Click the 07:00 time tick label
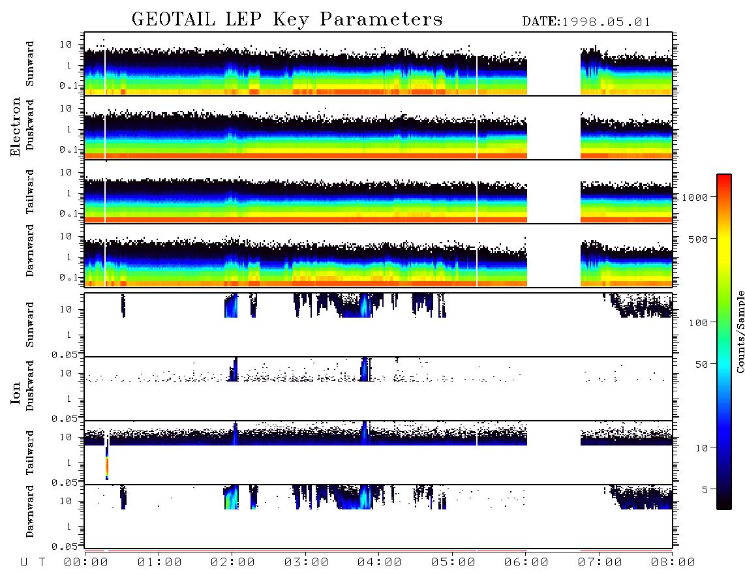 600,563
